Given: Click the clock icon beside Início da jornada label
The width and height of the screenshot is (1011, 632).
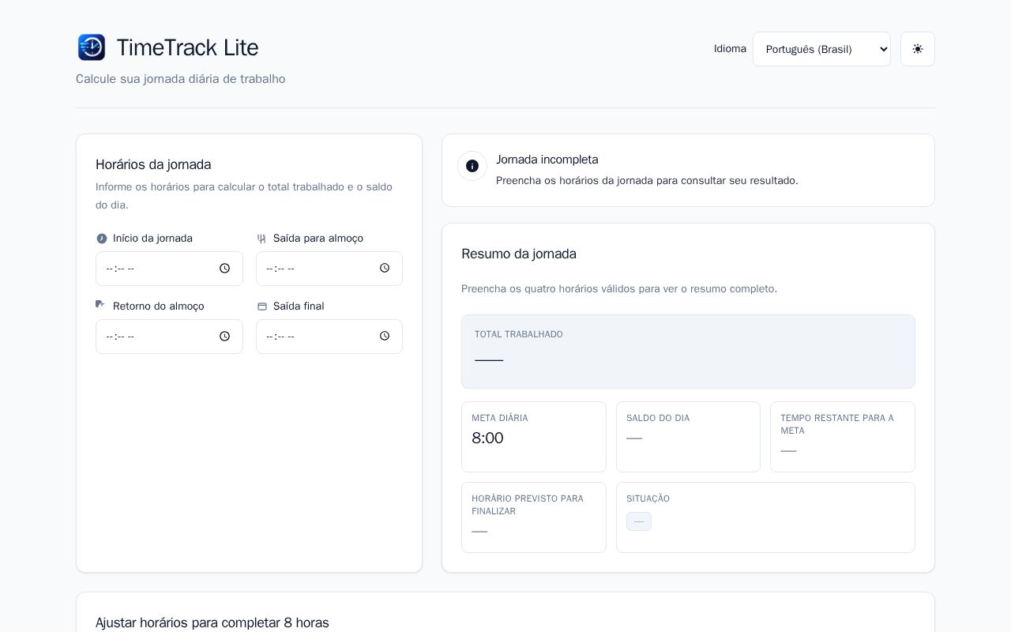Looking at the screenshot, I should point(101,239).
